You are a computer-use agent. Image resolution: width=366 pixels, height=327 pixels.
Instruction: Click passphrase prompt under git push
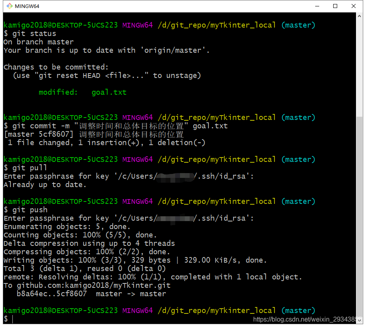[x=129, y=218]
